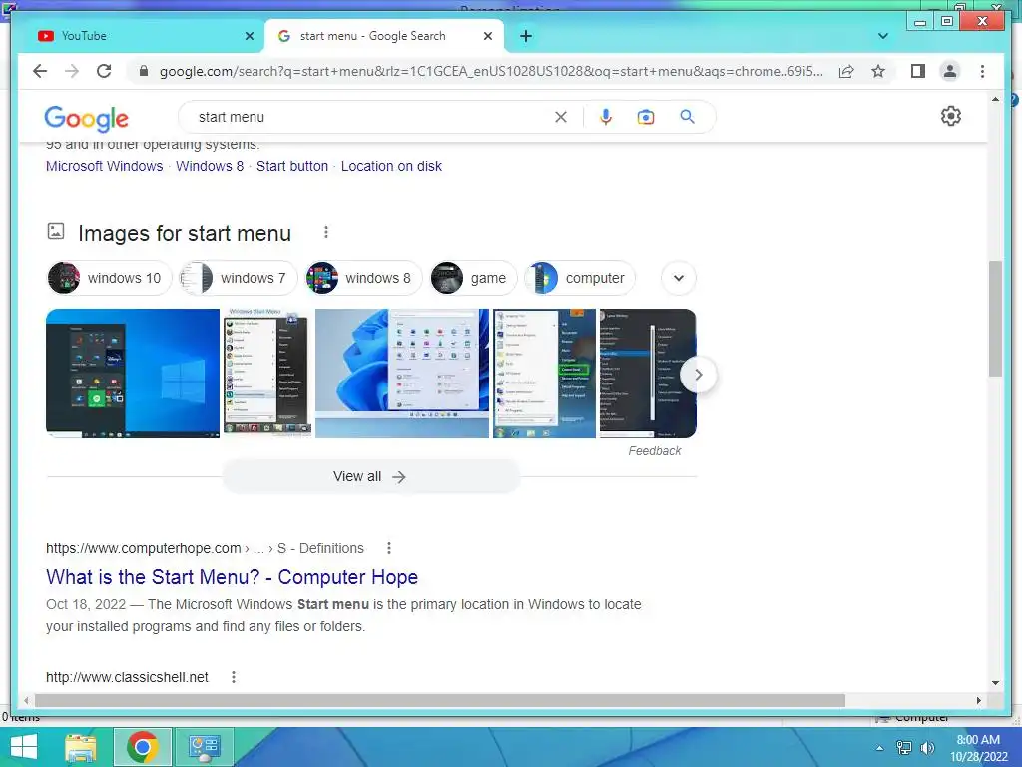Open Control Panel taskbar icon

pos(204,747)
